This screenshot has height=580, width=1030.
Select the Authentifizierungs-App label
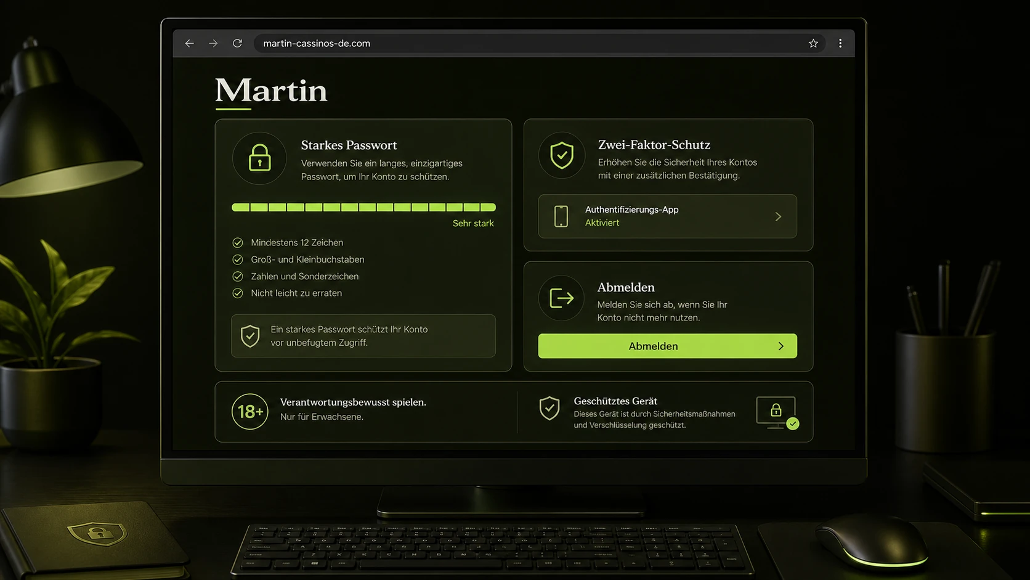coord(631,210)
